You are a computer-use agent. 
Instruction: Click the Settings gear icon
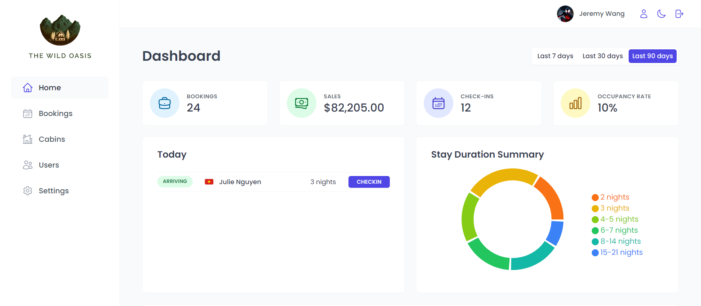28,191
